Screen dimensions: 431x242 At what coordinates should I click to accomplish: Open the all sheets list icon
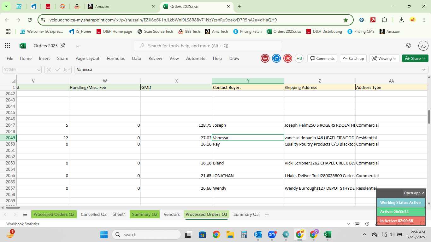coord(25,215)
